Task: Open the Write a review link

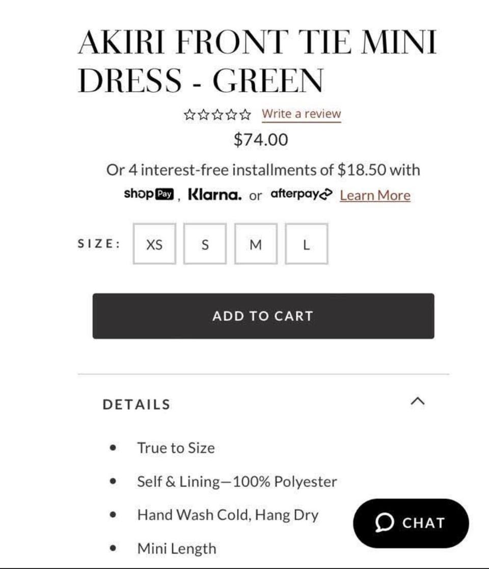Action: coord(301,114)
